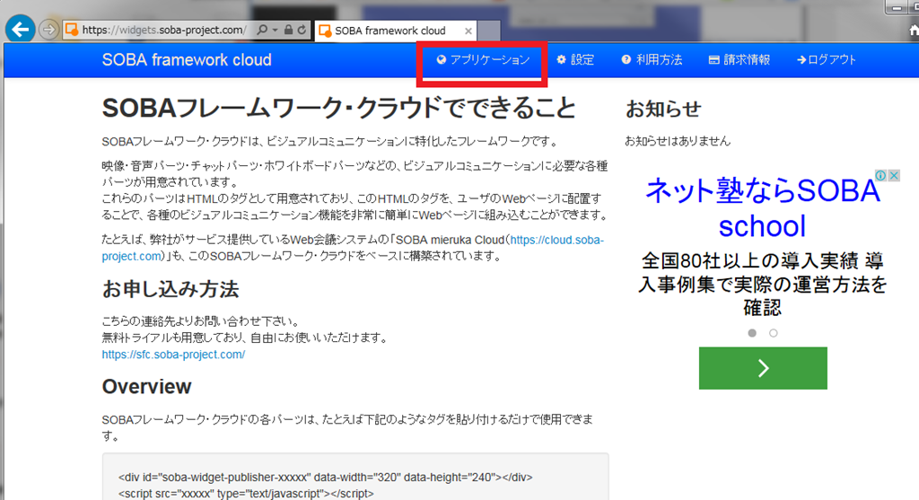Image resolution: width=919 pixels, height=500 pixels.
Task: Close the advertisement with X icon
Action: (x=894, y=175)
